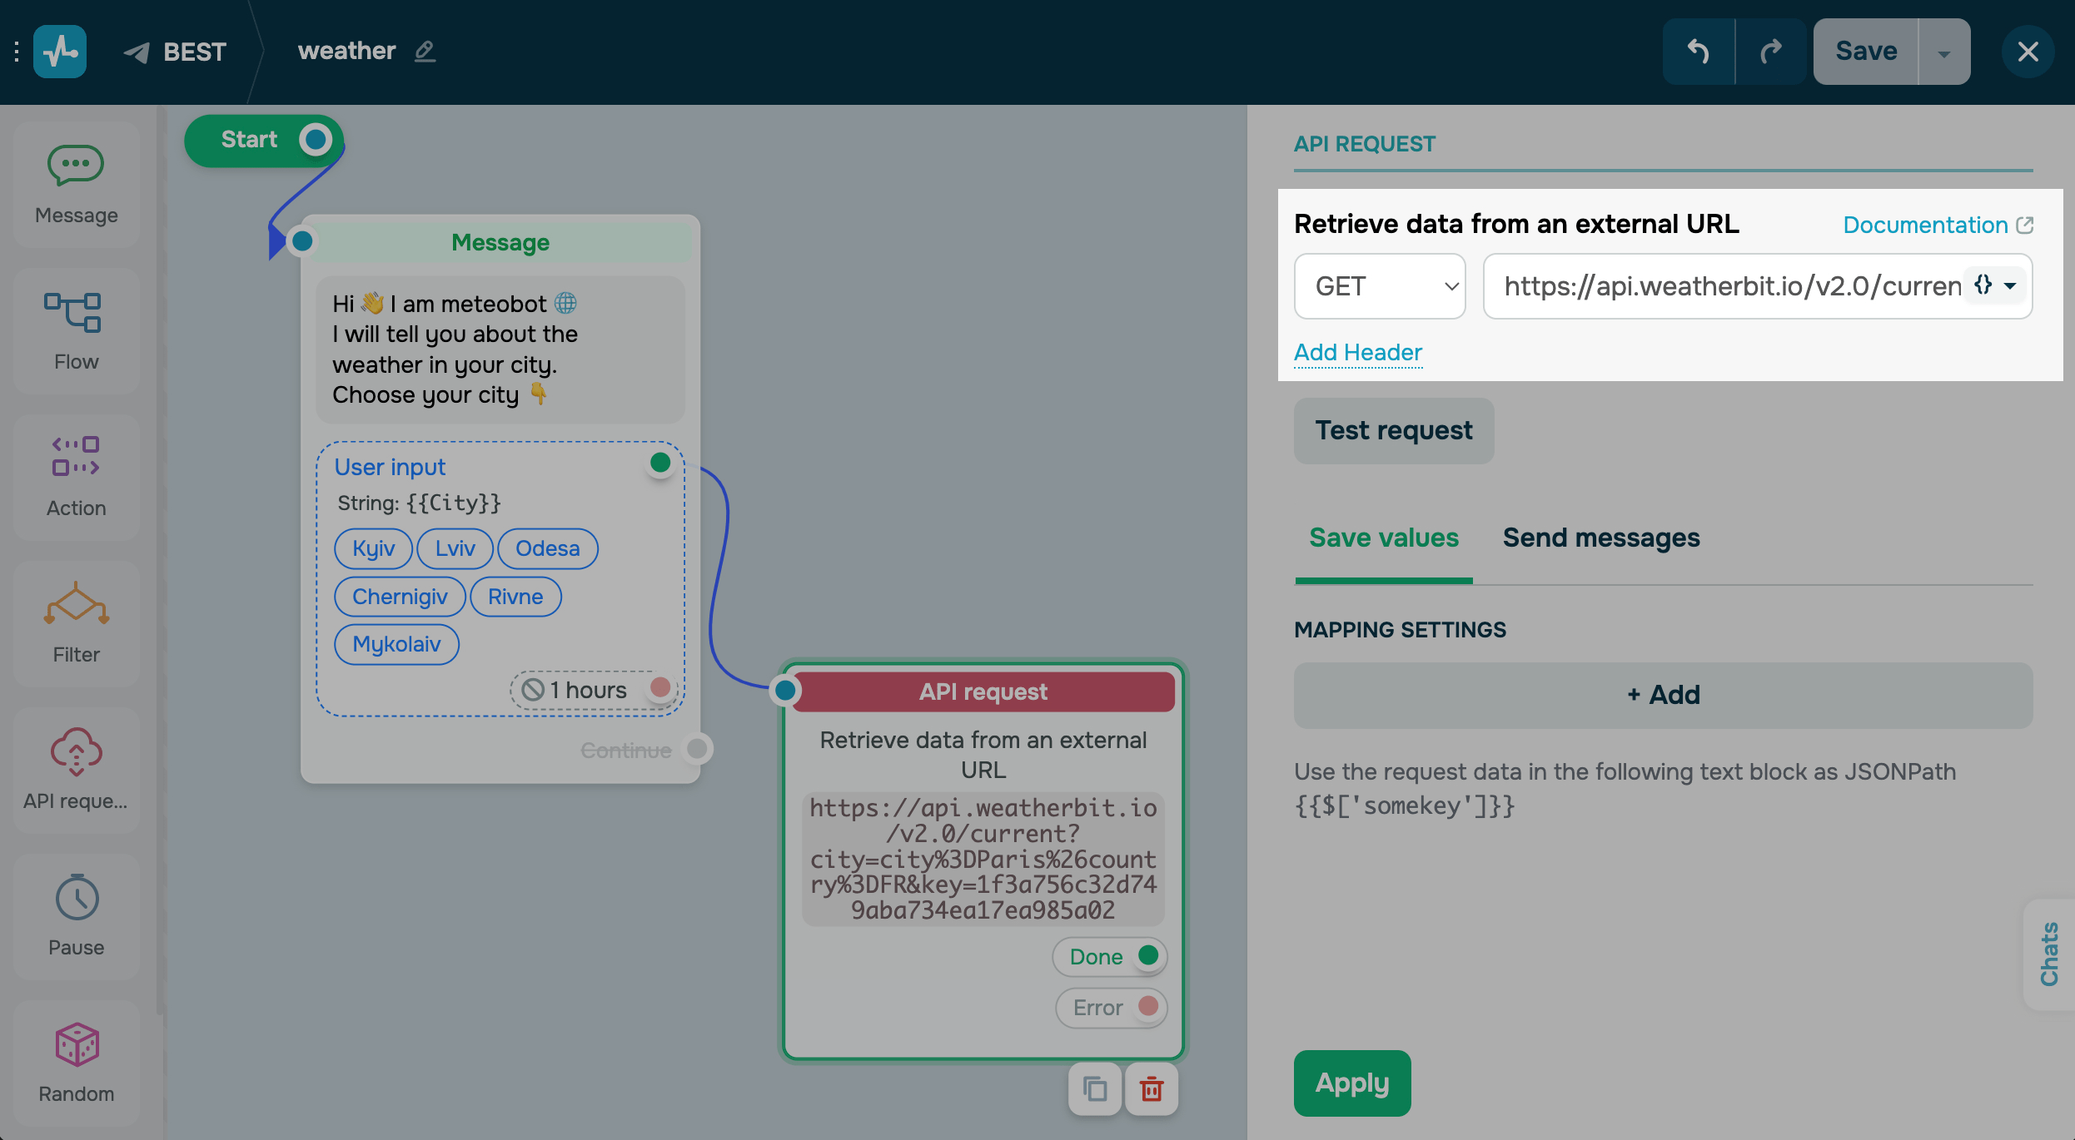Select the Filter block in sidebar
The height and width of the screenshot is (1140, 2075).
pos(76,624)
